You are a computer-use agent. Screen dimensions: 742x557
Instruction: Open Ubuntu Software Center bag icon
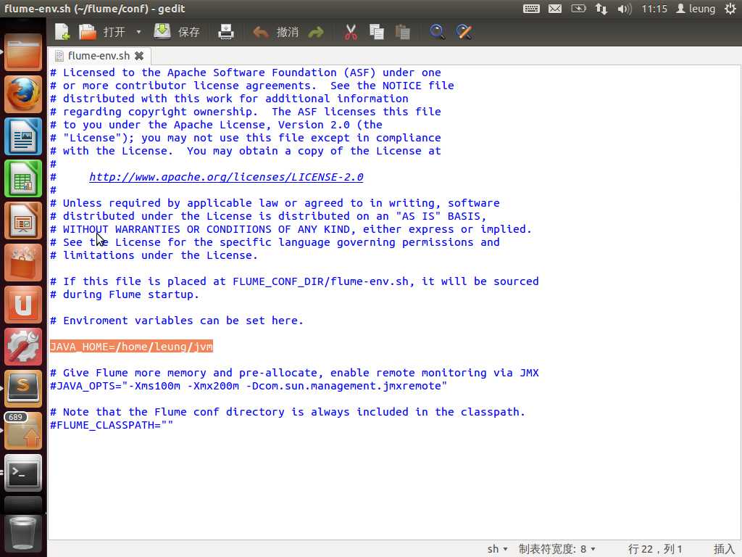pos(22,263)
